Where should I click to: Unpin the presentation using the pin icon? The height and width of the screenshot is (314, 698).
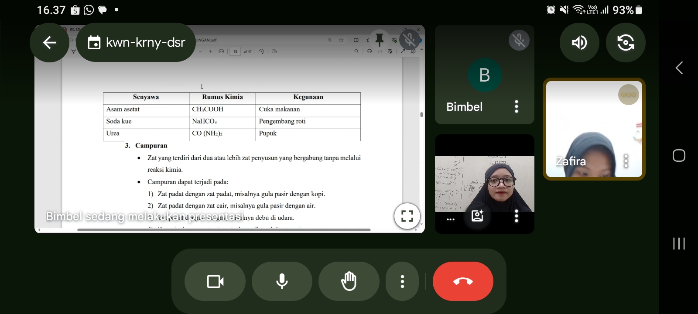pos(379,40)
